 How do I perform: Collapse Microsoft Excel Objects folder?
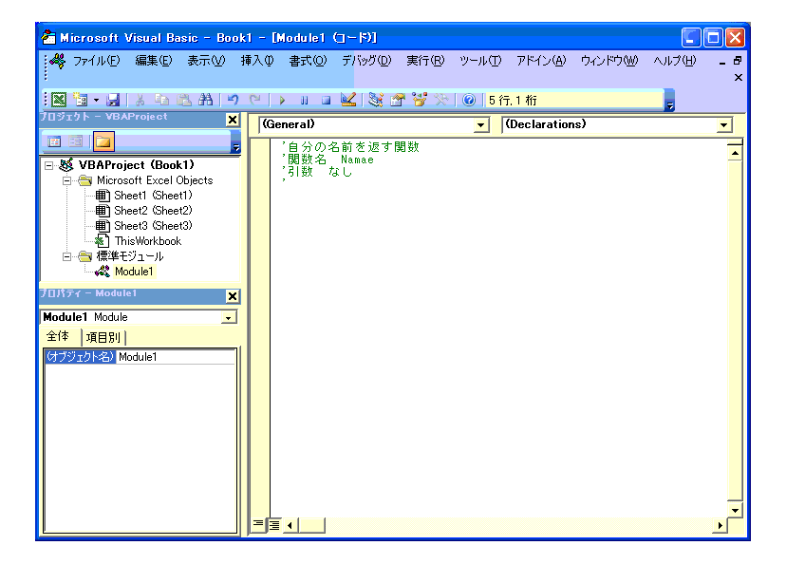click(x=66, y=180)
